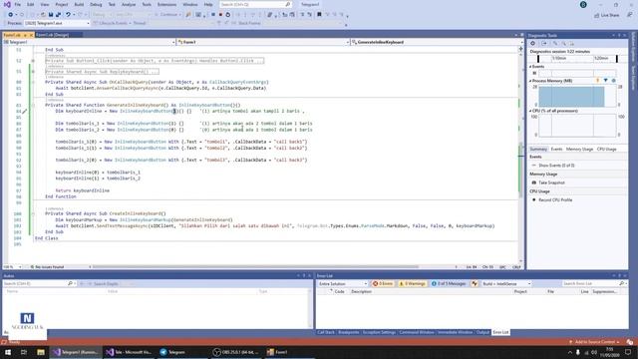638x359 pixels.
Task: Click the events pause marker icon
Action: (x=534, y=73)
